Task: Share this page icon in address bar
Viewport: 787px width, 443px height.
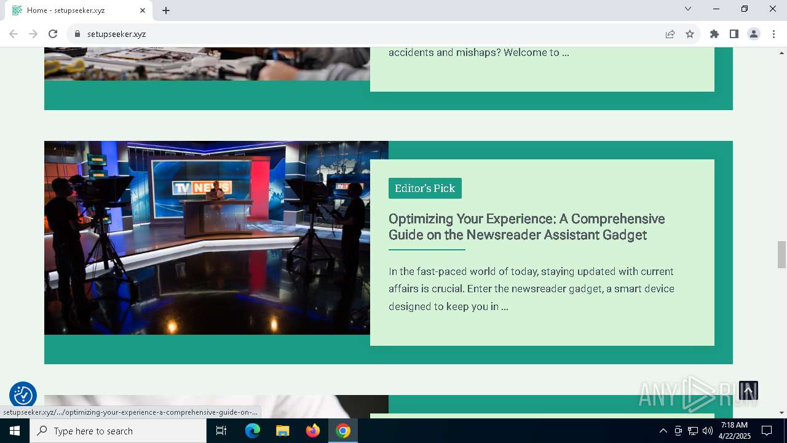Action: (670, 34)
